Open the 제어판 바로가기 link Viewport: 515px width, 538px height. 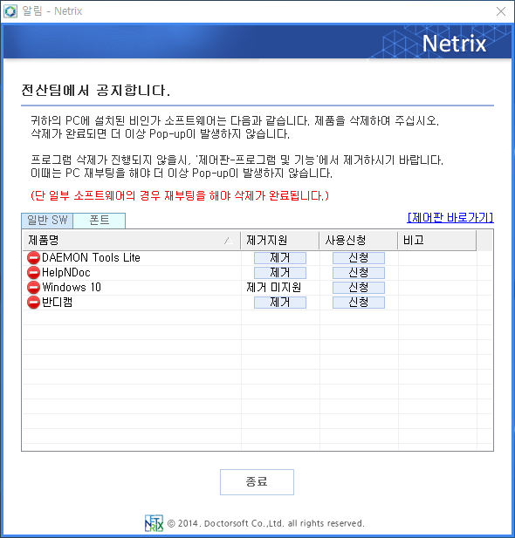pos(450,217)
